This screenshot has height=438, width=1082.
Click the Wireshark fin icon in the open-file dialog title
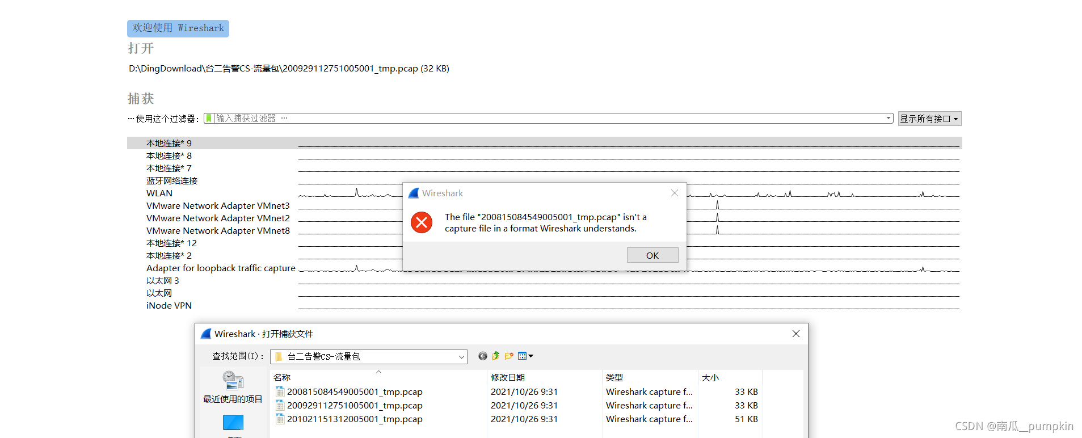pos(206,334)
